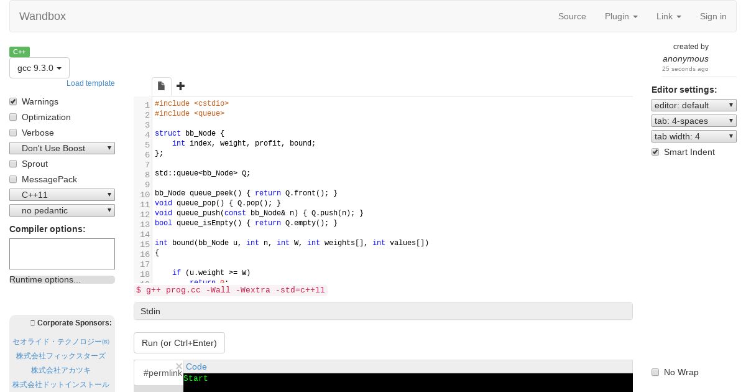The height and width of the screenshot is (392, 746).
Task: Open the Plugin menu
Action: (621, 16)
